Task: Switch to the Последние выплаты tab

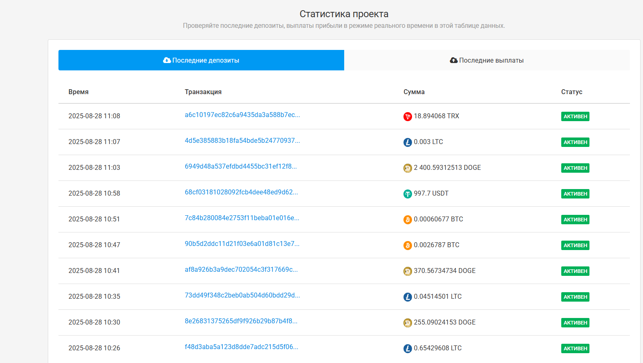Action: point(486,60)
